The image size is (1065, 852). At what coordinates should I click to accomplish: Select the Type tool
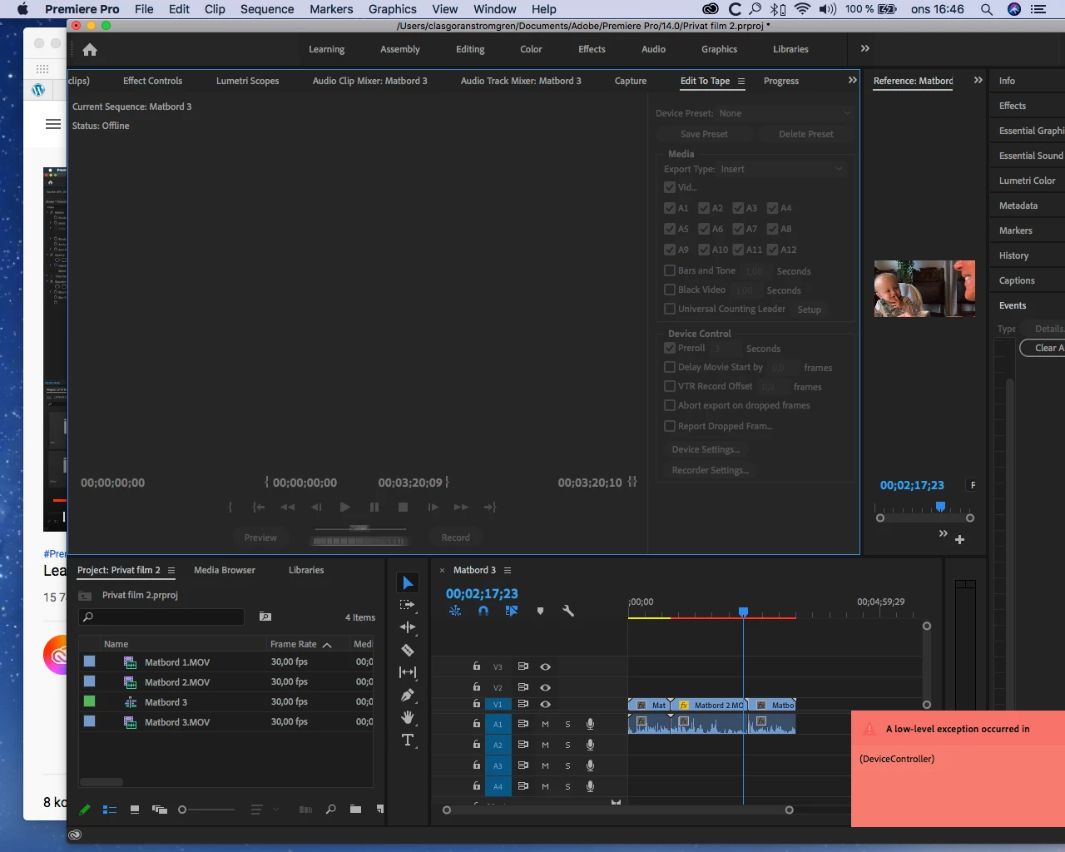(408, 740)
